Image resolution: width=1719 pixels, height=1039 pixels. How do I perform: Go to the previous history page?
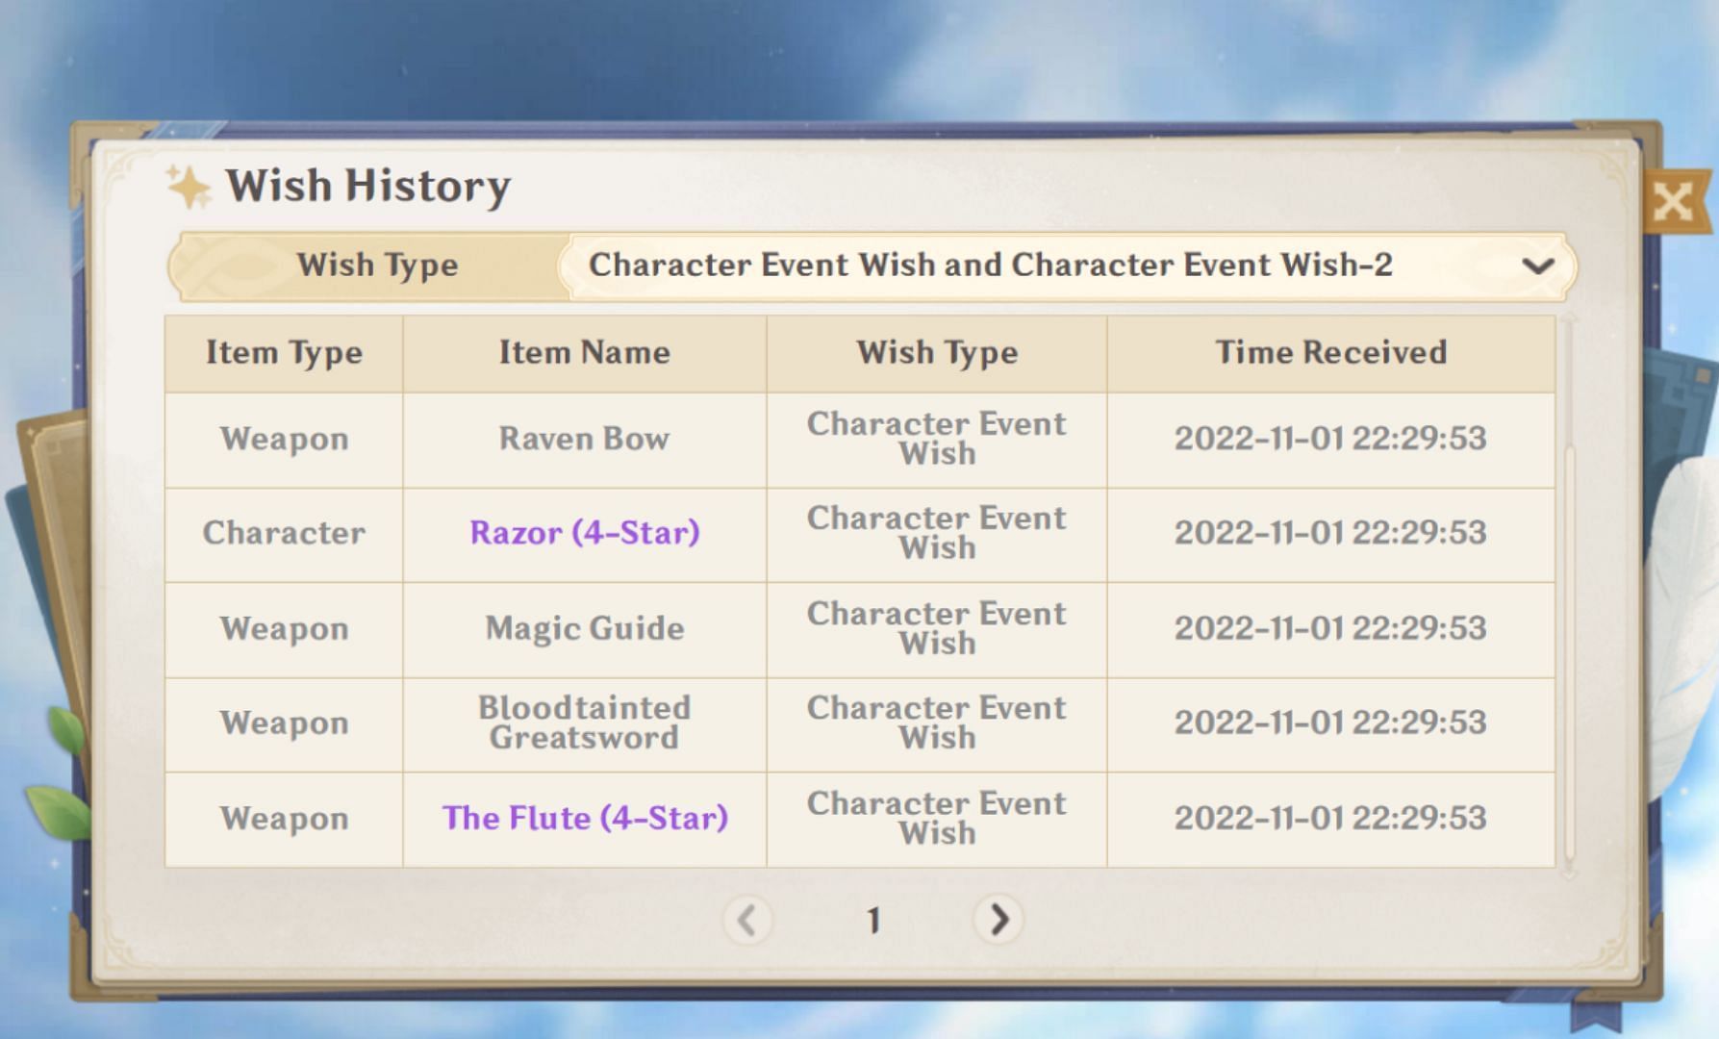(x=747, y=920)
